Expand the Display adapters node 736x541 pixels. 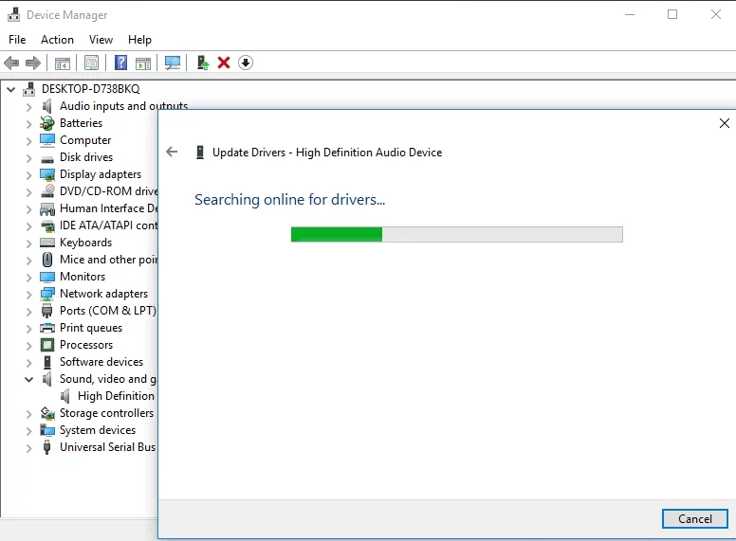29,174
